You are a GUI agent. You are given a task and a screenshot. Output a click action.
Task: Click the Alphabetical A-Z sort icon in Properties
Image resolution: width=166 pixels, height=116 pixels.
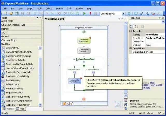[136, 26]
